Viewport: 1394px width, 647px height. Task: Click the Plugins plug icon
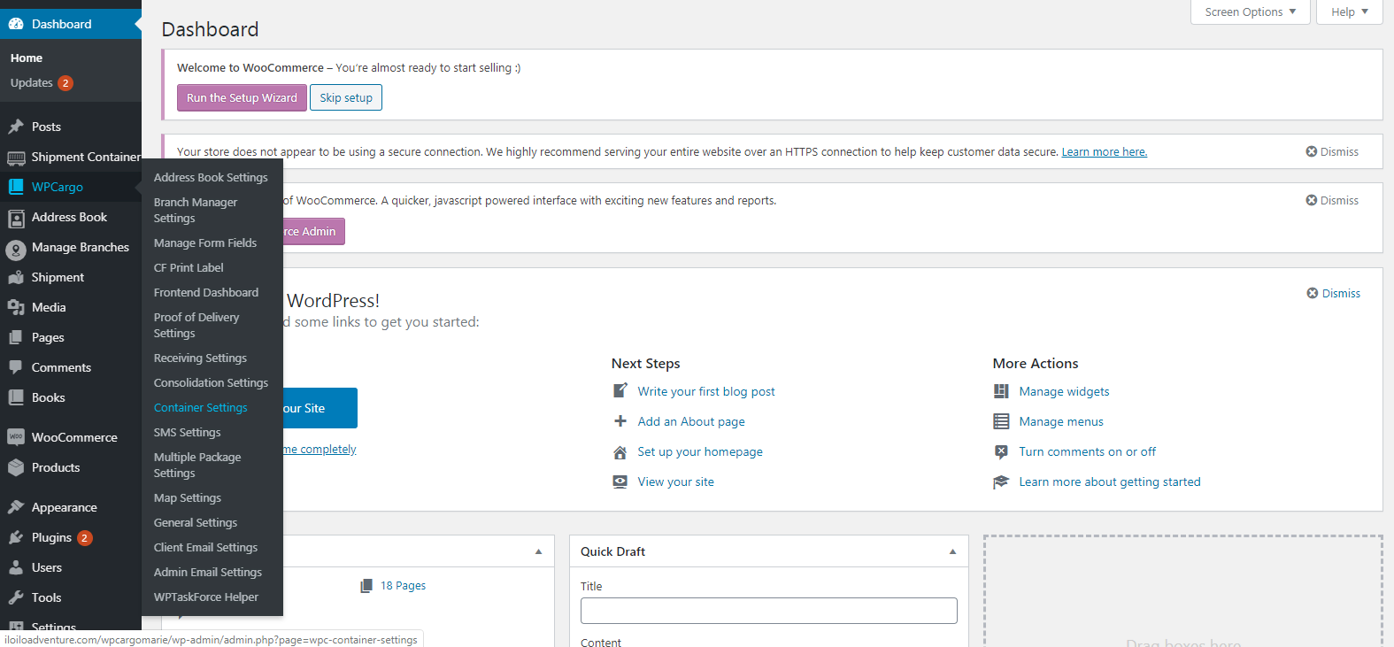(16, 537)
